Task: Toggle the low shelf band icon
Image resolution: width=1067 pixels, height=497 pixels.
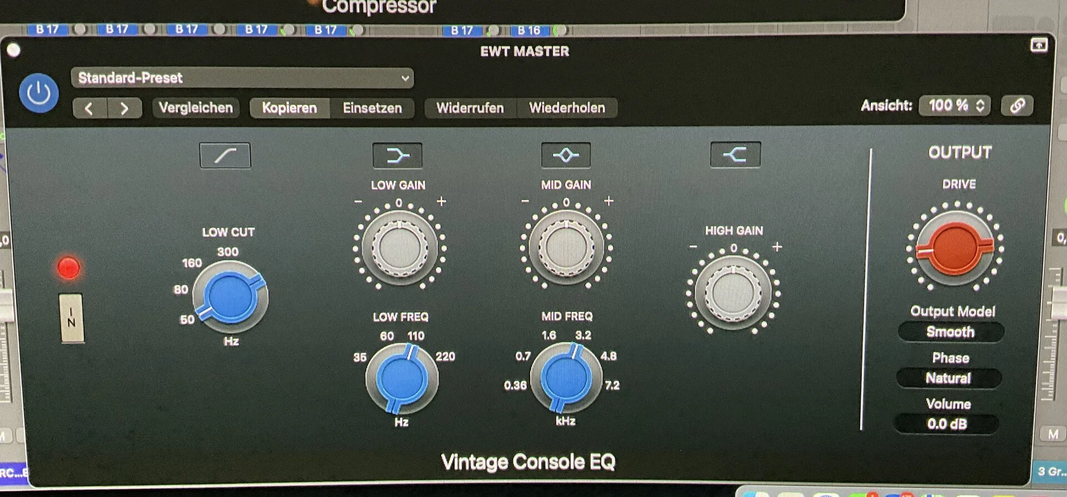Action: [x=397, y=155]
